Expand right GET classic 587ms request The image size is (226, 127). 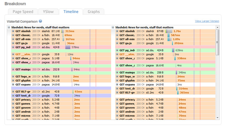117,35
